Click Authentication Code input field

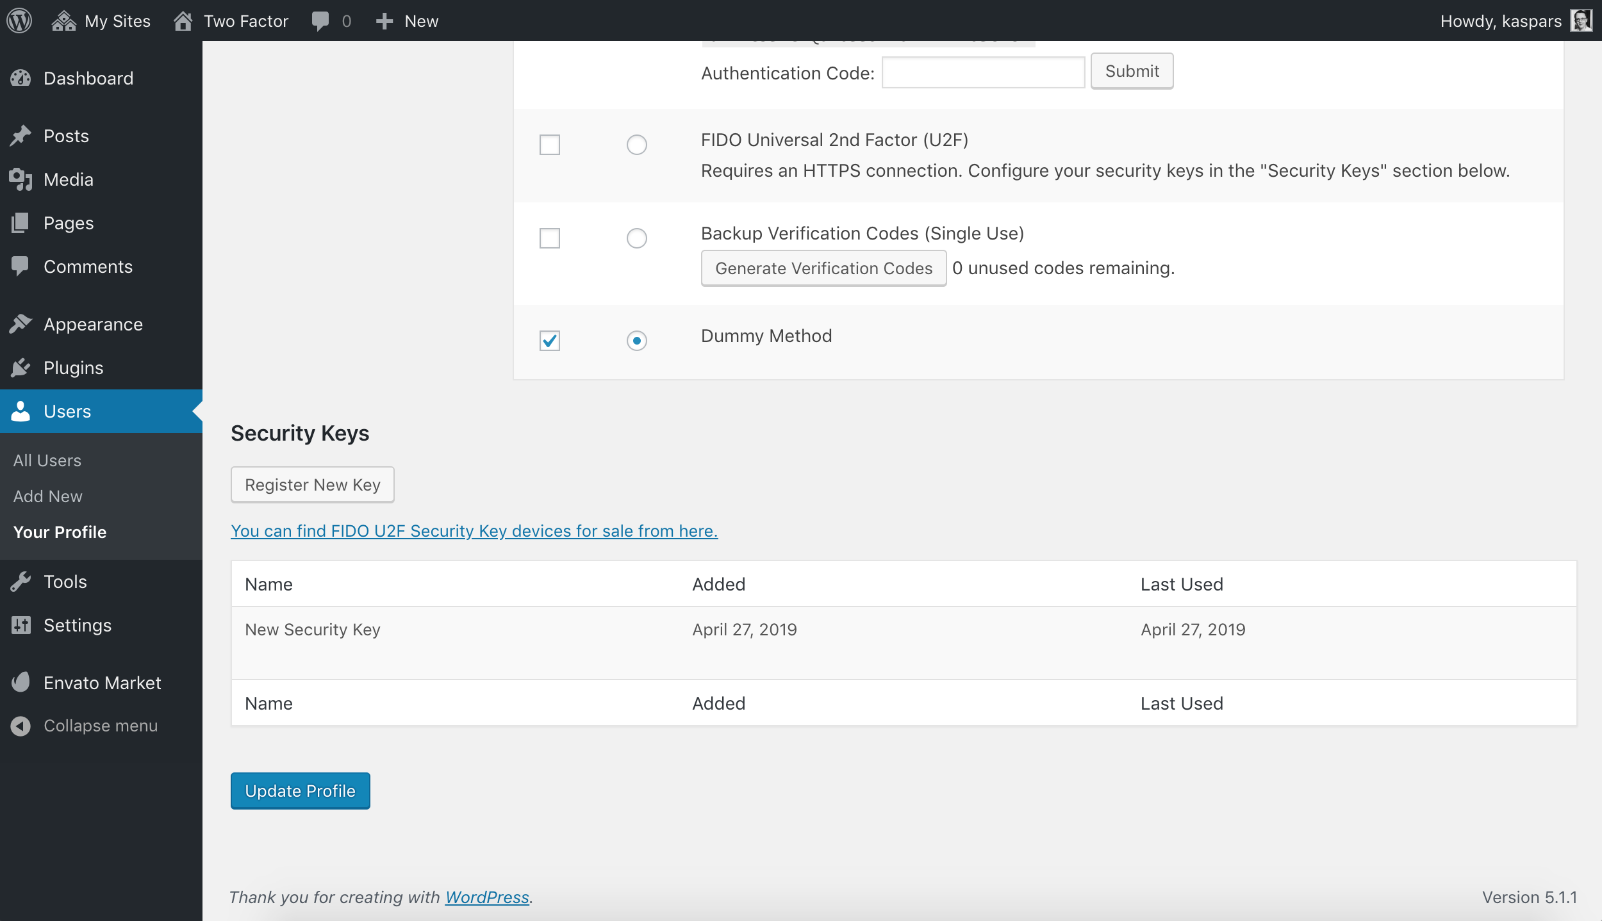(984, 72)
